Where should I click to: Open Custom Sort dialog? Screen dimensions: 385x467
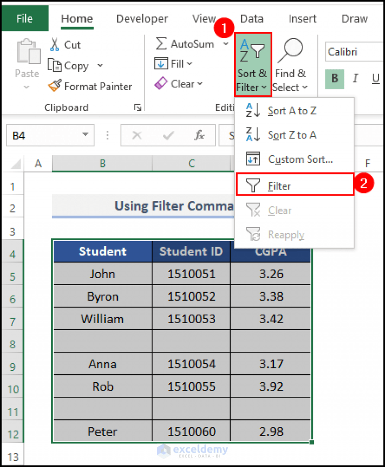[x=294, y=159]
